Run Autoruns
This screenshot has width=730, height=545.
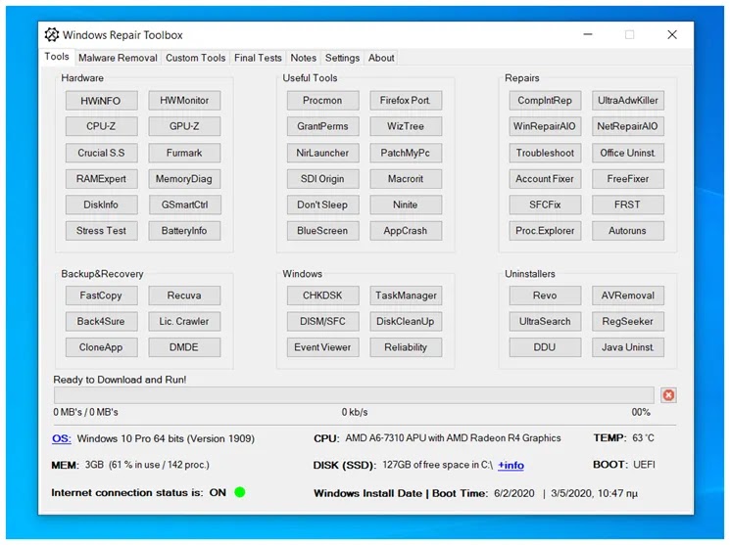(x=627, y=231)
